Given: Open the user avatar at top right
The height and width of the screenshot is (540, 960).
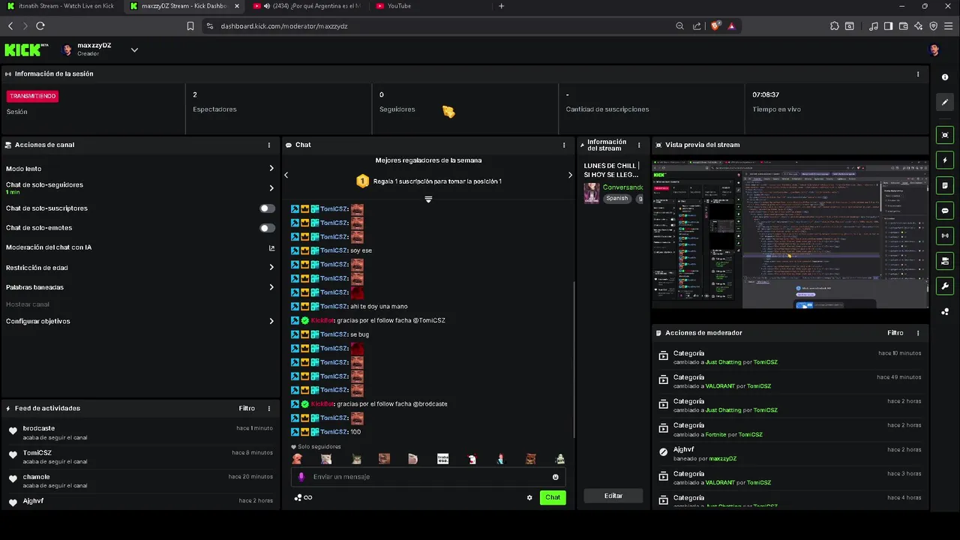Looking at the screenshot, I should tap(934, 50).
